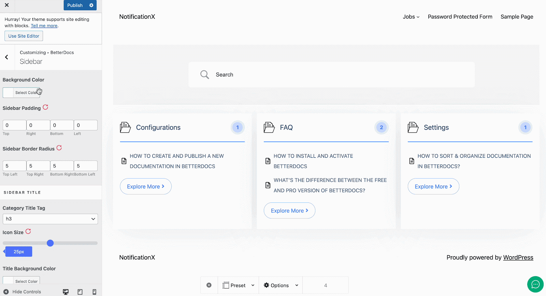
Task: Reset Sidebar Border Radius values
Action: click(59, 148)
